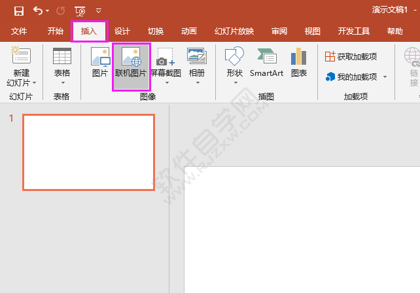Viewport: 420px width, 293px height.
Task: Open the 文件 tab
Action: [19, 31]
